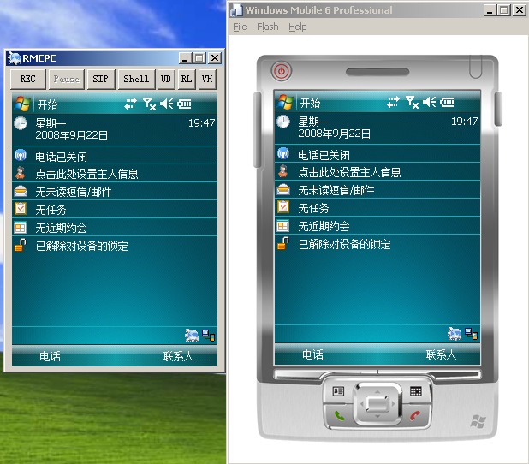Open the Help menu in the emulator

[298, 27]
